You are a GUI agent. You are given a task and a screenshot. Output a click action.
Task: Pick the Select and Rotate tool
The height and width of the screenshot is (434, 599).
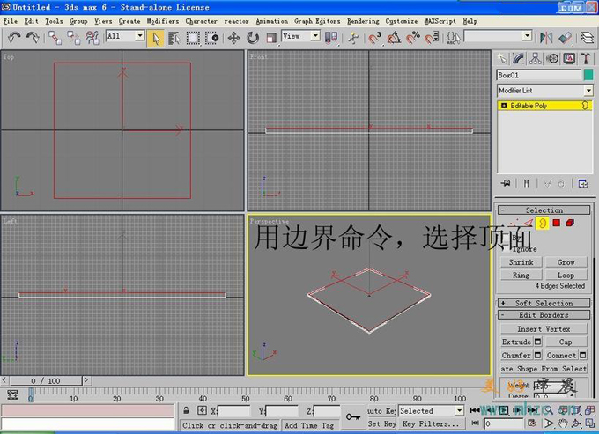253,37
